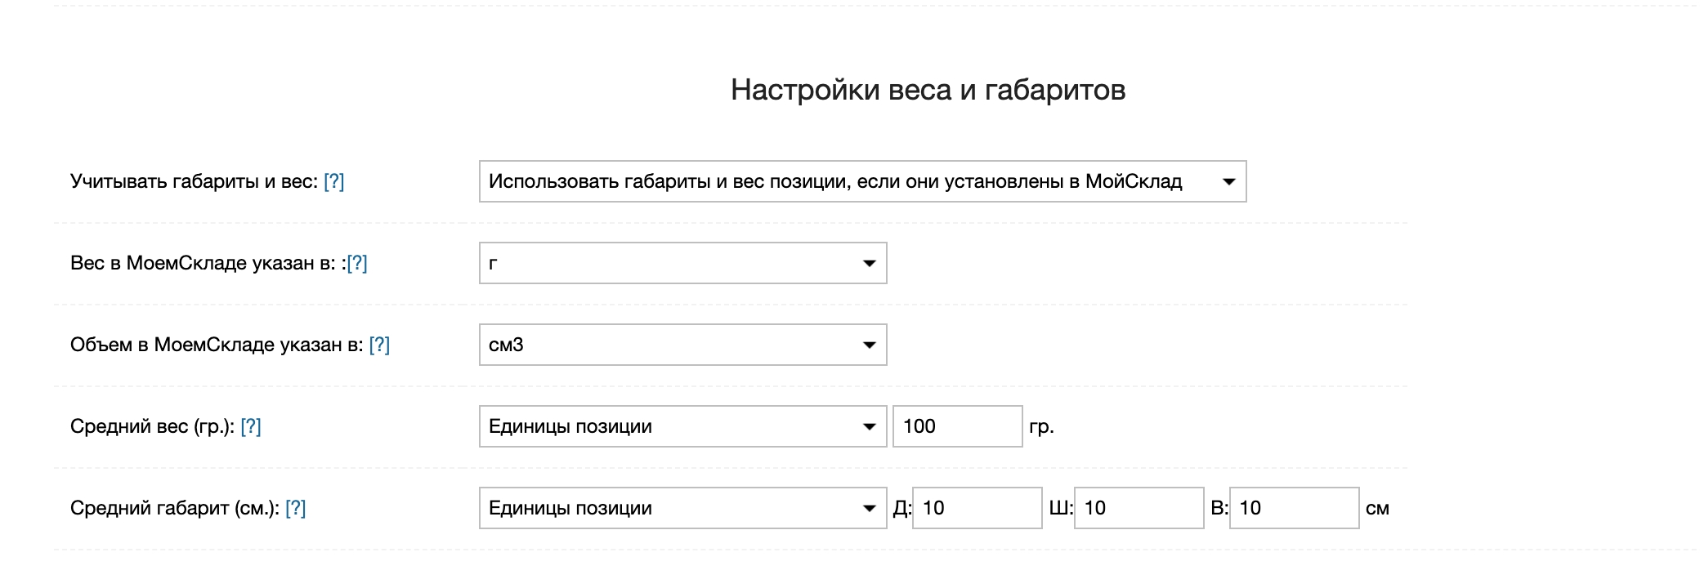Click the "Вес в МоемСкладе указан в:" label

point(203,263)
